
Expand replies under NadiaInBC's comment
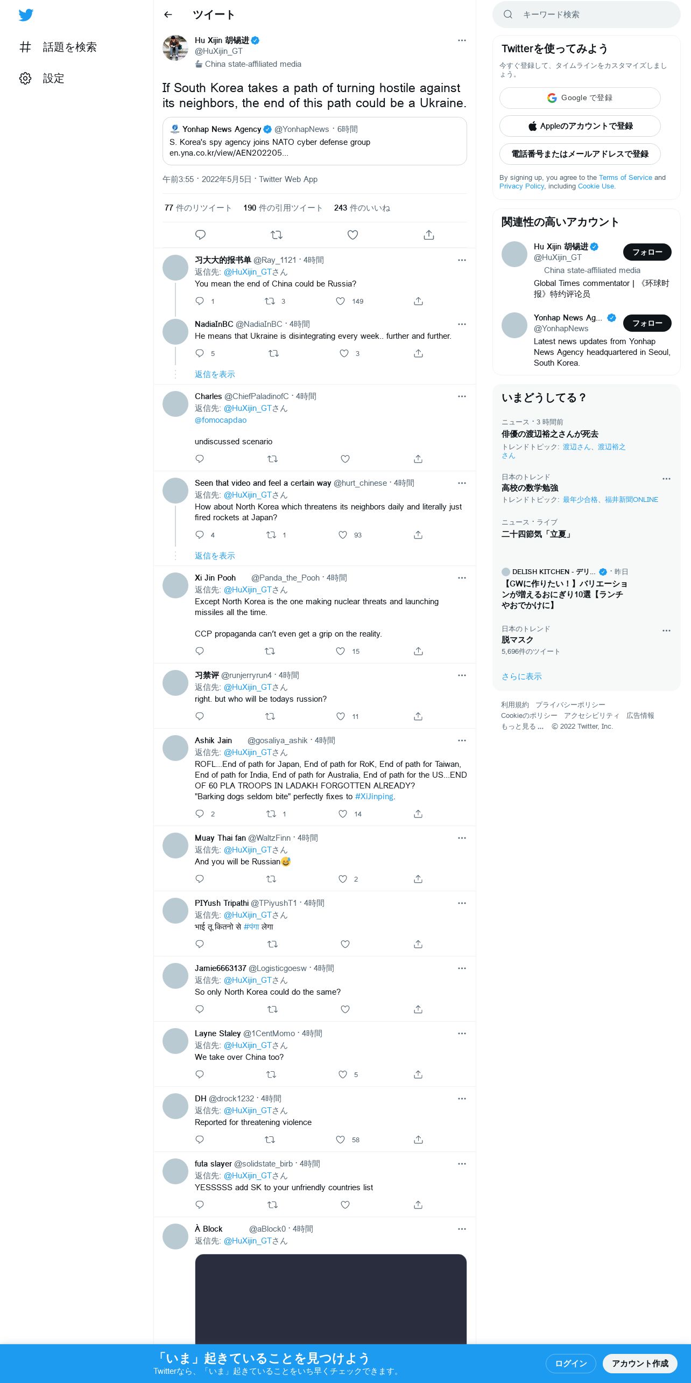tap(215, 374)
